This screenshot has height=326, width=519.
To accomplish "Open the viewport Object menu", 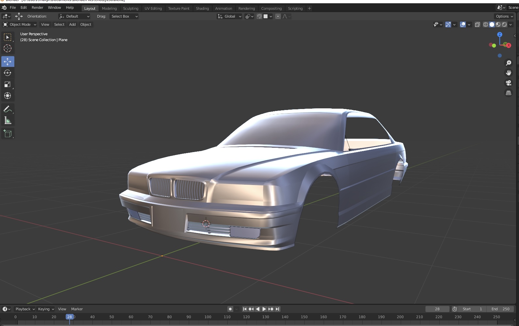I will pyautogui.click(x=86, y=24).
